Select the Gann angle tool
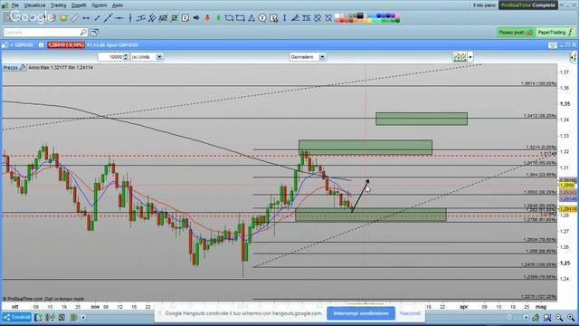This screenshot has width=579, height=326. tap(296, 18)
